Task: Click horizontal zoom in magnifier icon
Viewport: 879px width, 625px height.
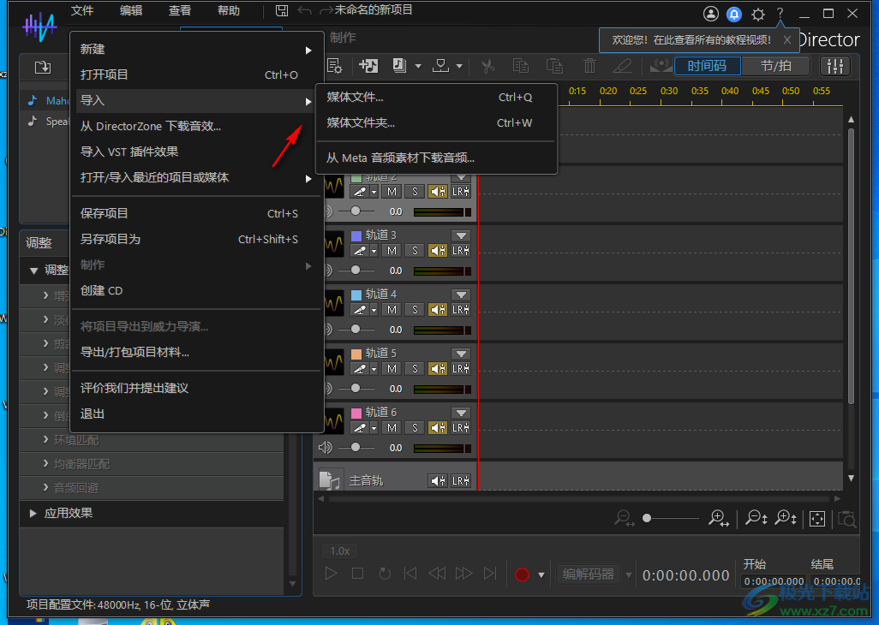Action: tap(718, 519)
